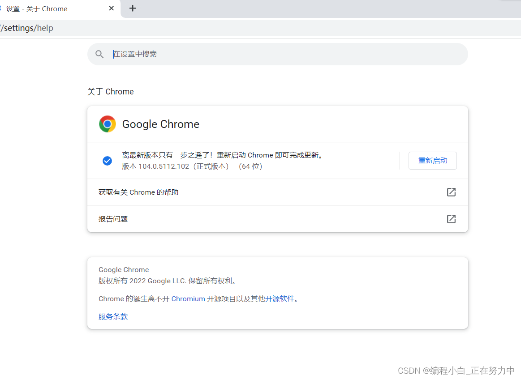Click the blue update checkmark icon
This screenshot has width=521, height=379.
click(x=107, y=161)
